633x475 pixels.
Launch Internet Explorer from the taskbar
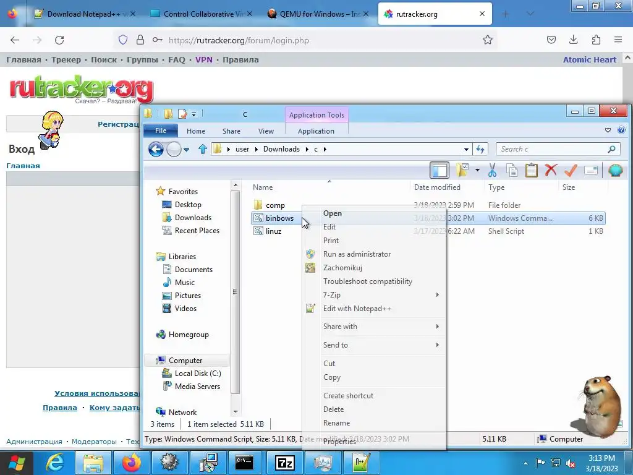pos(55,463)
